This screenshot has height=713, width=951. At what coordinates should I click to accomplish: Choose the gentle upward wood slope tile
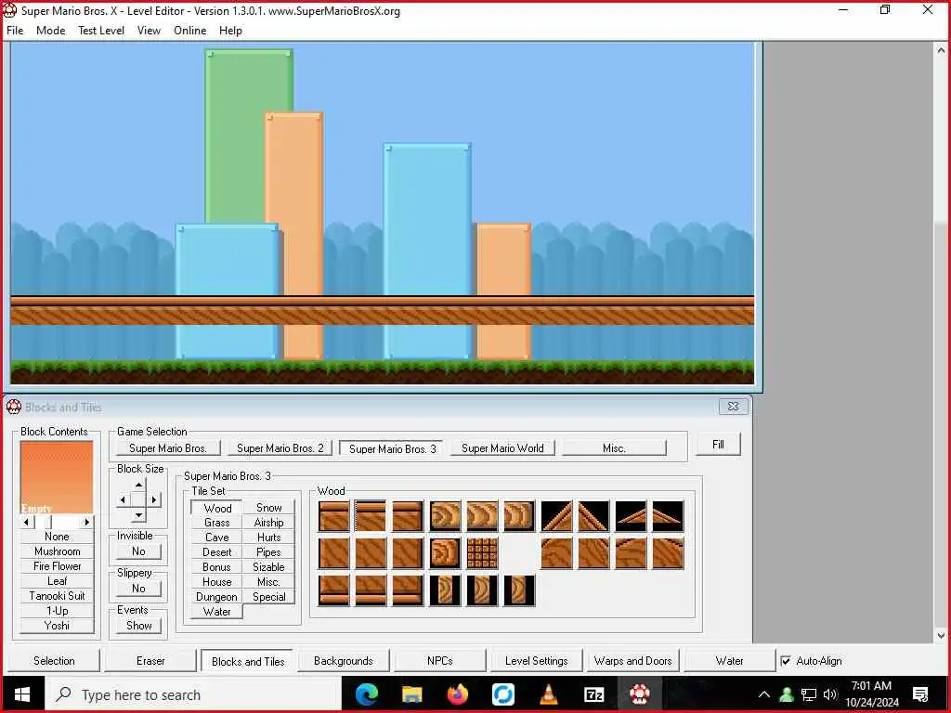(631, 516)
